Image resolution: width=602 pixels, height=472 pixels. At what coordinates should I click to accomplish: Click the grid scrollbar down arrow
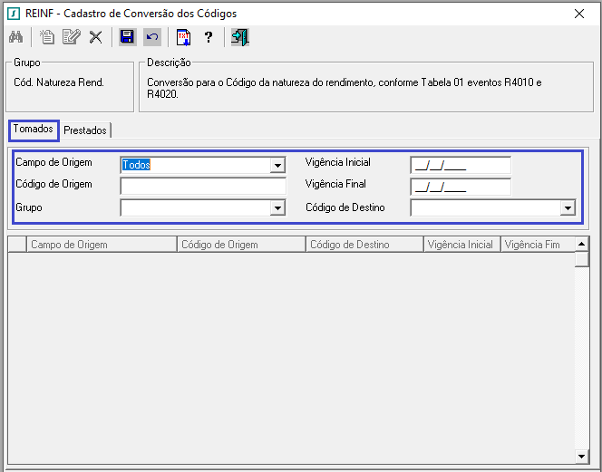[582, 456]
